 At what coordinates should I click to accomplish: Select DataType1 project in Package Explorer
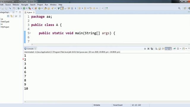(x=5, y=22)
